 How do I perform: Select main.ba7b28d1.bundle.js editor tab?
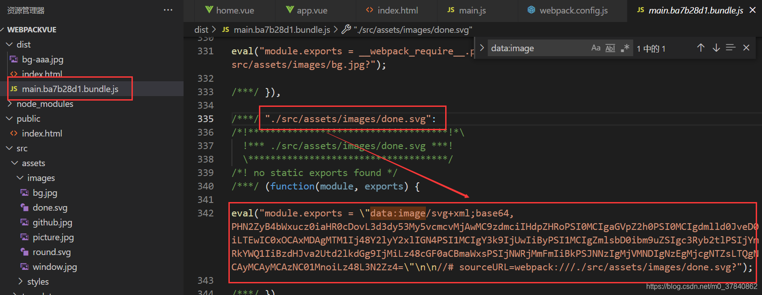pyautogui.click(x=696, y=10)
